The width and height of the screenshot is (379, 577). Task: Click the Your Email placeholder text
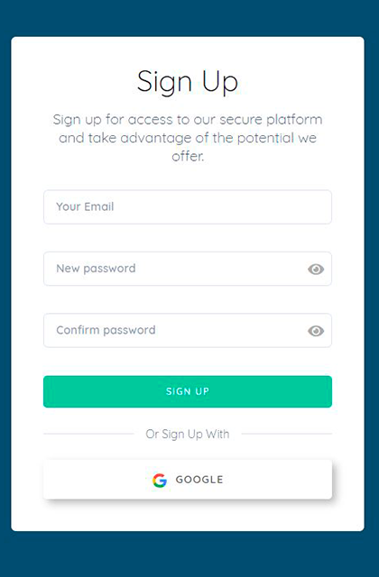(85, 206)
